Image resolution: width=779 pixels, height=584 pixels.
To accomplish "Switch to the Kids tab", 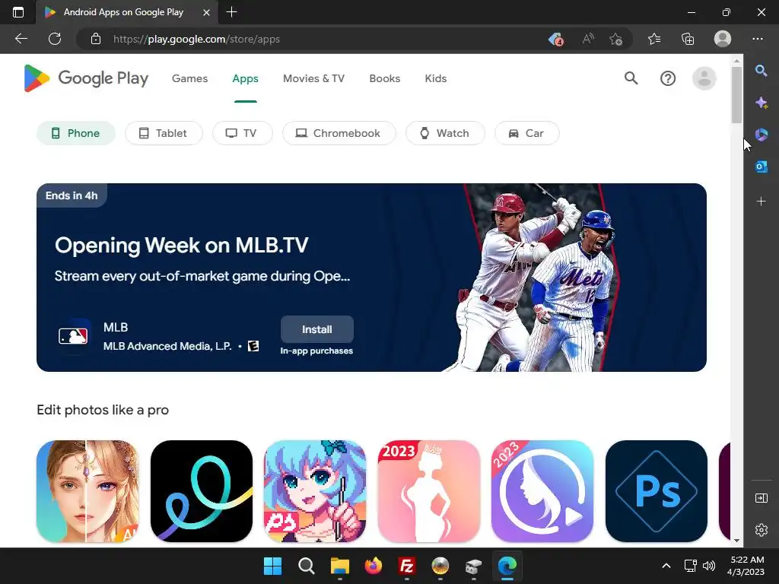I will point(436,78).
